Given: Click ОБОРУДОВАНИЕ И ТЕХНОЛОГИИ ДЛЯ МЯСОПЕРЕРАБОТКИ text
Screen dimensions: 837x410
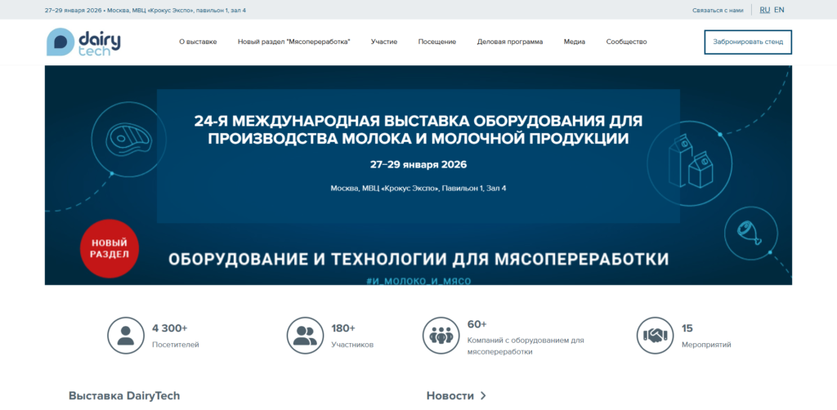Looking at the screenshot, I should point(418,259).
